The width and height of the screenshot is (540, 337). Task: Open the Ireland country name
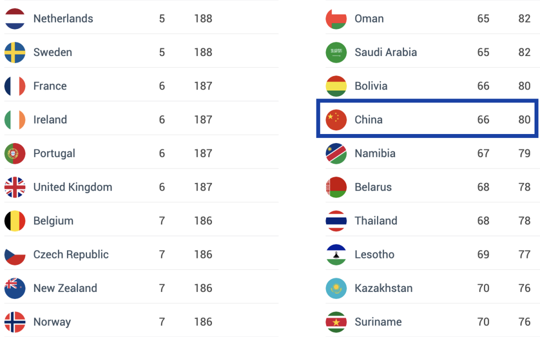tap(50, 120)
